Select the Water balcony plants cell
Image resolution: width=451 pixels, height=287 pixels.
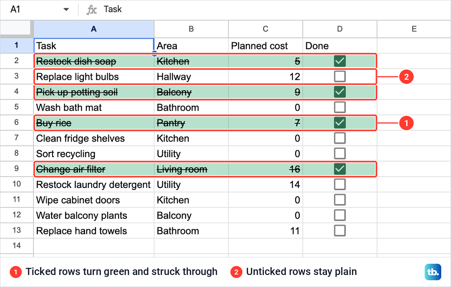(x=94, y=215)
